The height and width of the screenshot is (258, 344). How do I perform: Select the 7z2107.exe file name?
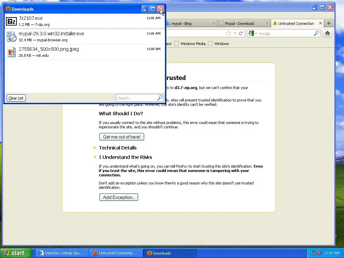[31, 18]
